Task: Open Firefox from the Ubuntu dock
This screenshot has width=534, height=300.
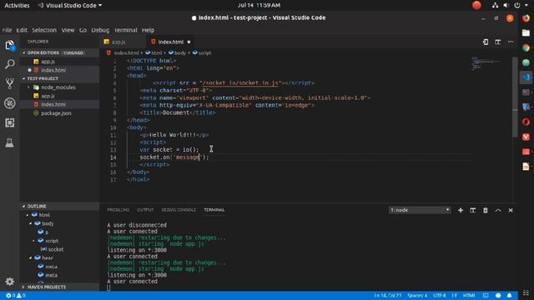Action: click(526, 18)
